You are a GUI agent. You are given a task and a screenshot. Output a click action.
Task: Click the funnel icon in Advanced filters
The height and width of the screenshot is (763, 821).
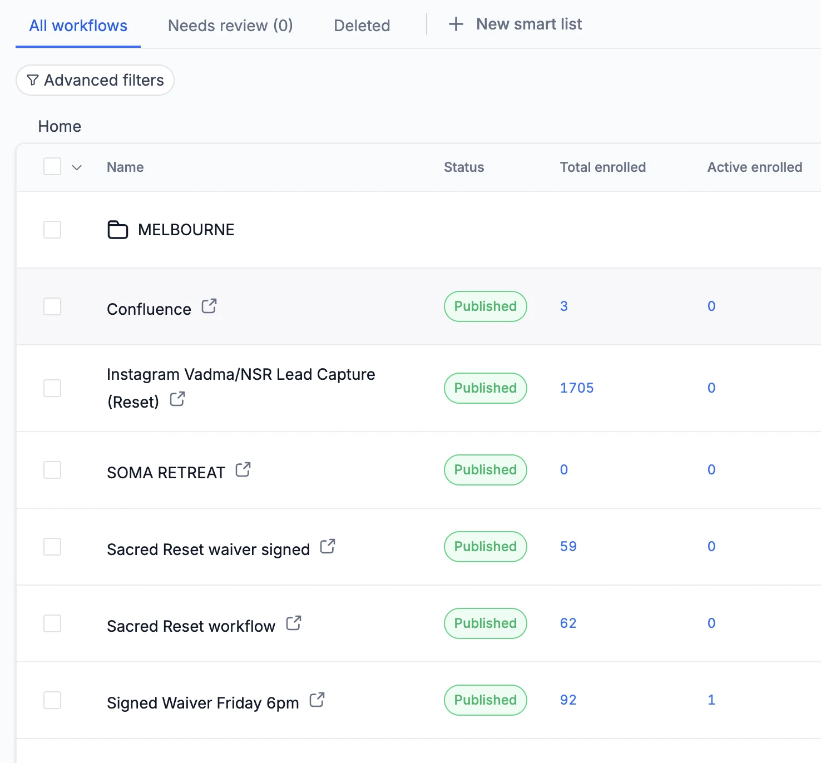click(x=33, y=80)
